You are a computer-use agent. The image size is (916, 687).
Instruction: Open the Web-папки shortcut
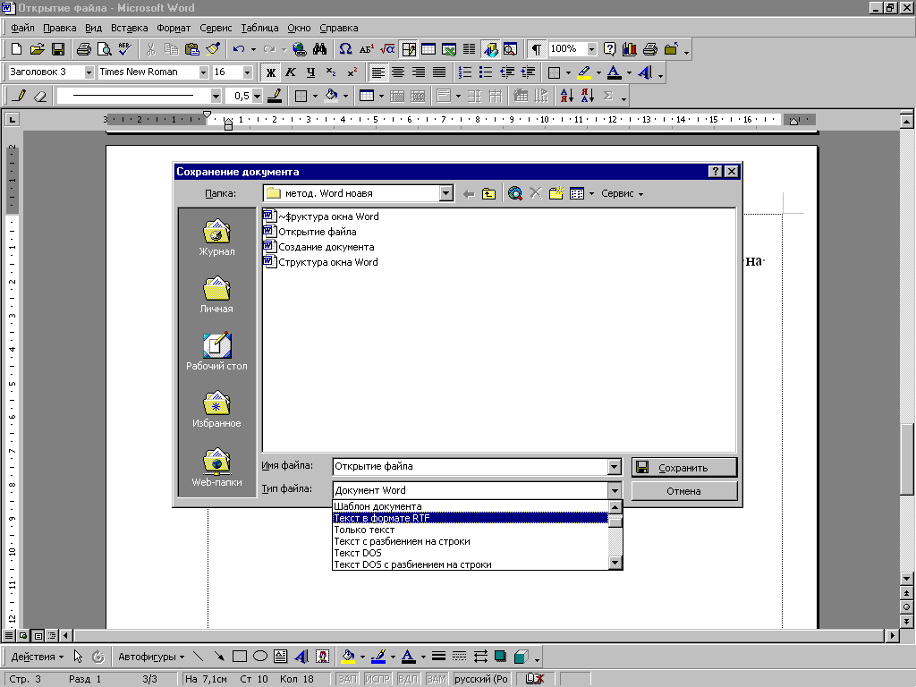coord(216,467)
